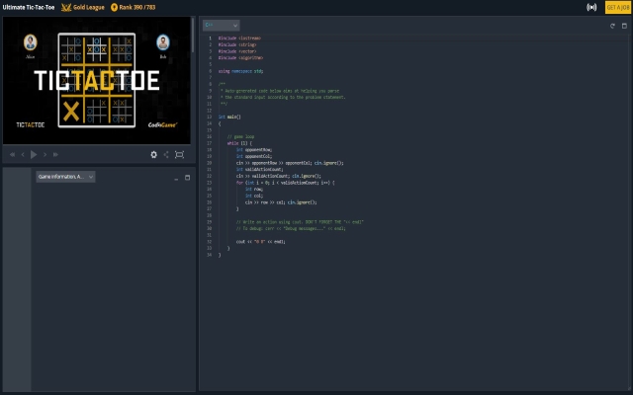Click the 'cin >> validActionCount' line
Viewport: 633px width, 395px height.
click(279, 176)
